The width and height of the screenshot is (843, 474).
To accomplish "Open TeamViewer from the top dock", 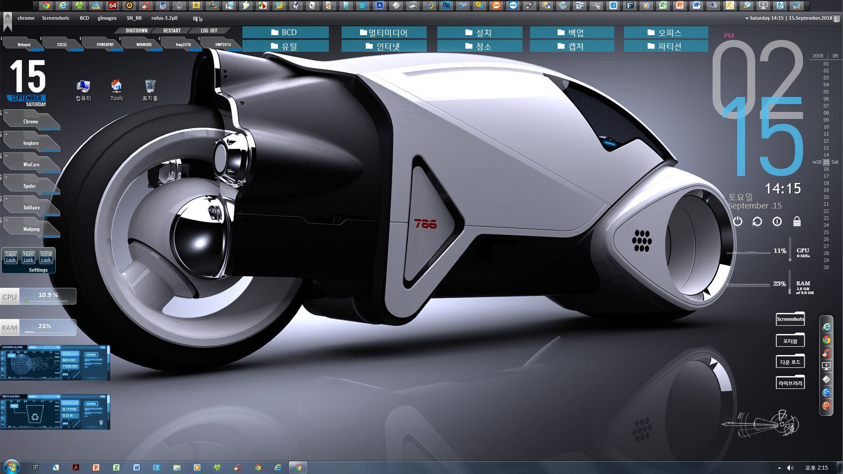I will 513,6.
